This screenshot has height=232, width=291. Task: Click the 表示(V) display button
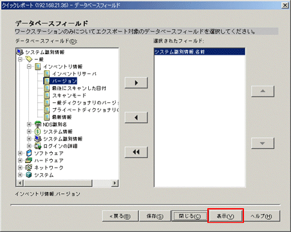pyautogui.click(x=225, y=216)
